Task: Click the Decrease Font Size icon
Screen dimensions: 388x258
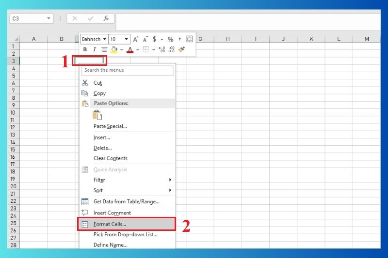Action: tap(145, 39)
